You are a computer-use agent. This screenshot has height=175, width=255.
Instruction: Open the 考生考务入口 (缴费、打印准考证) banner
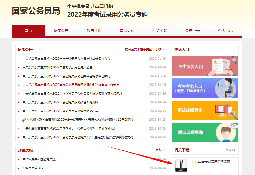point(205,88)
